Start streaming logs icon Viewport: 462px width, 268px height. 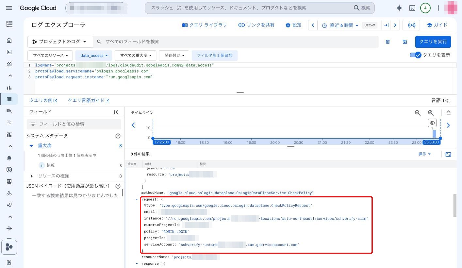pyautogui.click(x=411, y=25)
